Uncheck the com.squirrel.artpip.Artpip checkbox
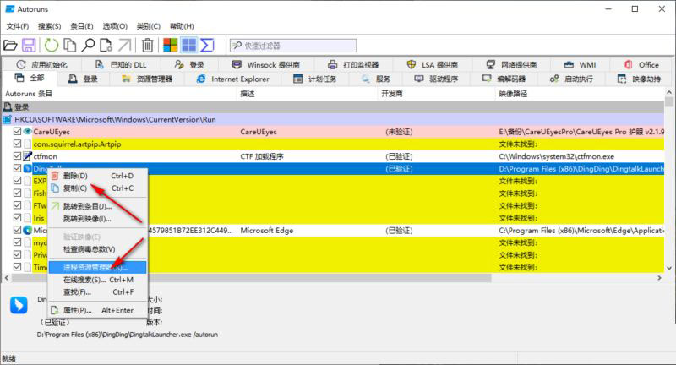 pos(17,144)
